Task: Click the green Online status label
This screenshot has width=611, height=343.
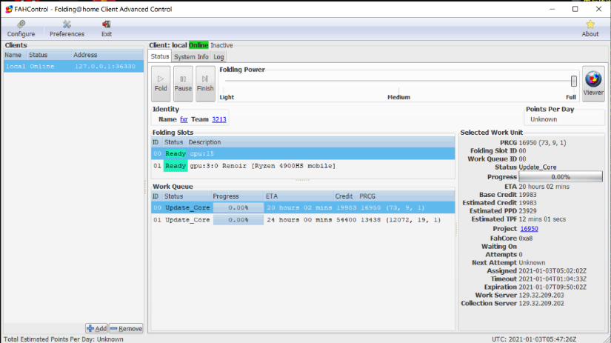Action: click(198, 45)
